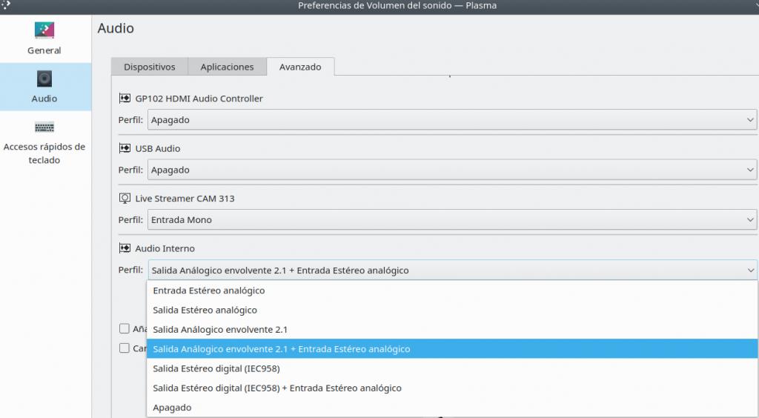Select 'Salida Estéreo digital (IEC958)' profile option
Screen dimensions: 759x418
point(216,368)
